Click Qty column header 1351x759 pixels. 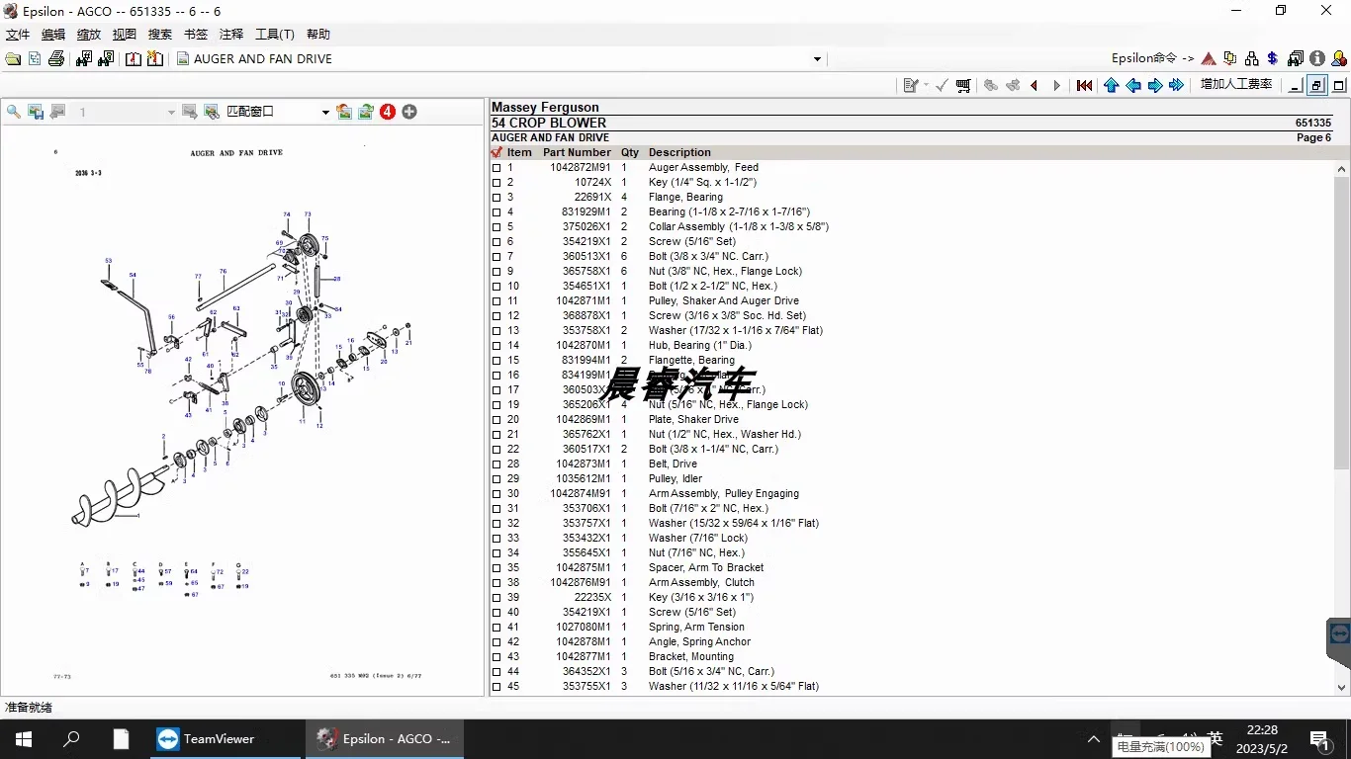[630, 153]
